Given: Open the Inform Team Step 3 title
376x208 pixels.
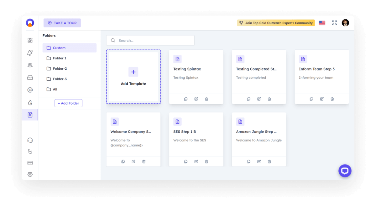Looking at the screenshot, I should pyautogui.click(x=317, y=69).
